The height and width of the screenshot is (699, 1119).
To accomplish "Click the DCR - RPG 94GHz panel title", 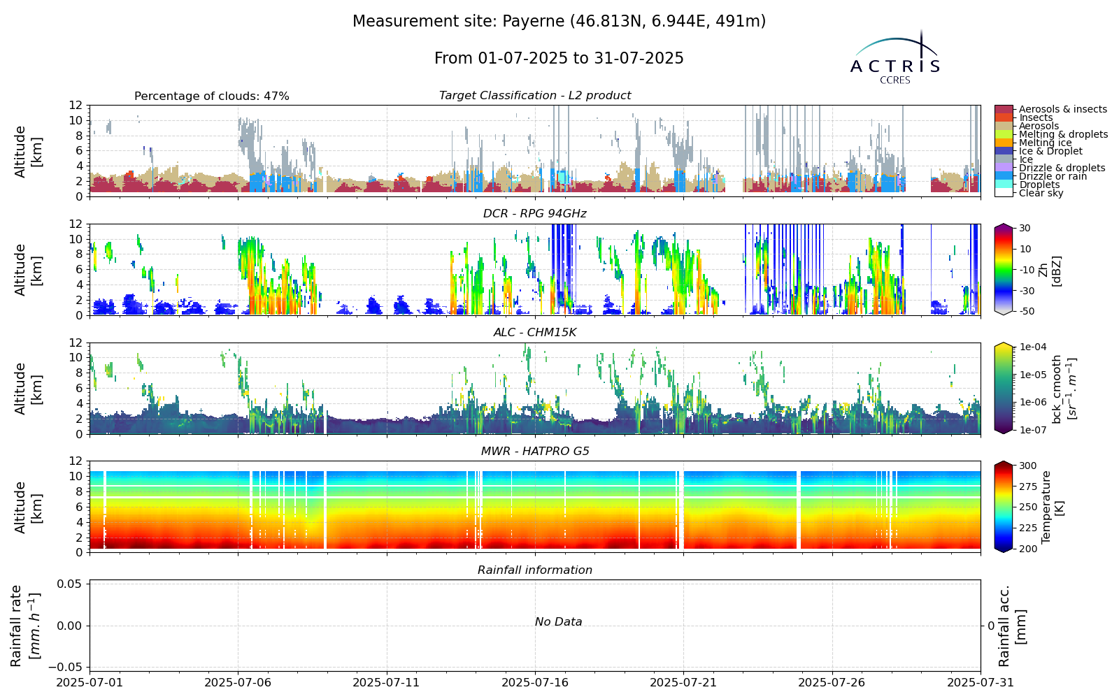I will coord(535,214).
